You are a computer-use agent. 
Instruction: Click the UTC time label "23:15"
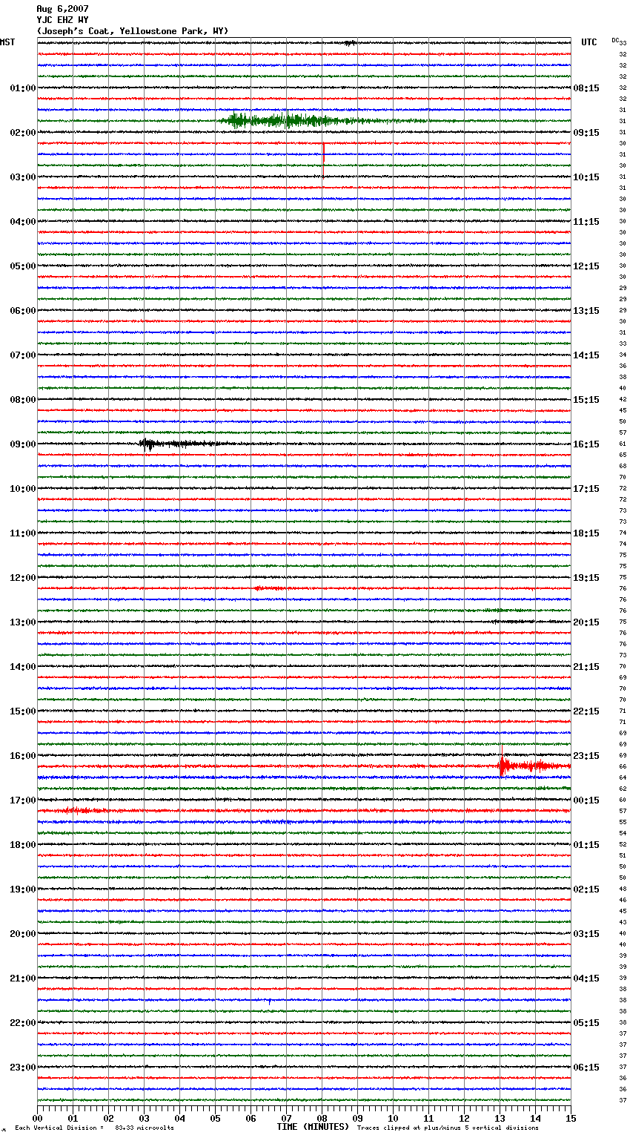click(x=586, y=756)
